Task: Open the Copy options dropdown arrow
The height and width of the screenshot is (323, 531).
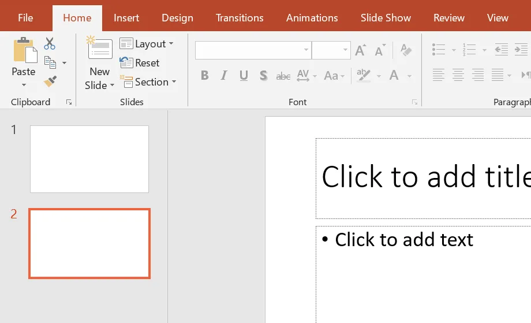Action: (64, 63)
